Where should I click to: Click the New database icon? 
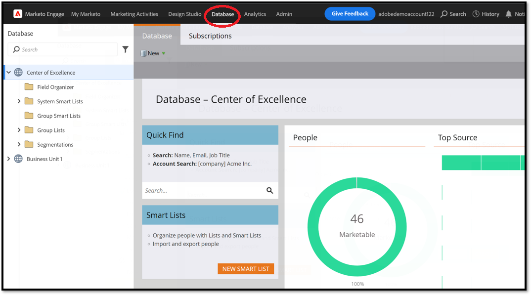(143, 53)
